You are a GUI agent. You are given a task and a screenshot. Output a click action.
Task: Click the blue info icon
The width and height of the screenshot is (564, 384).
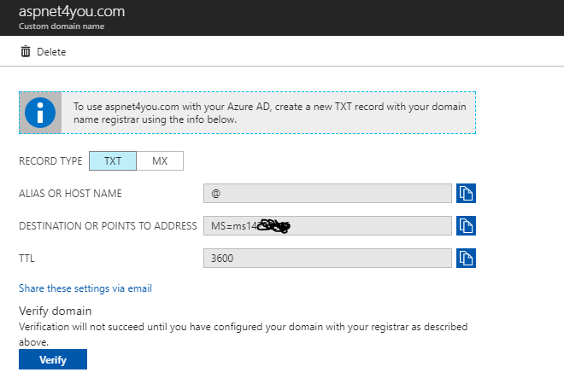[x=40, y=113]
